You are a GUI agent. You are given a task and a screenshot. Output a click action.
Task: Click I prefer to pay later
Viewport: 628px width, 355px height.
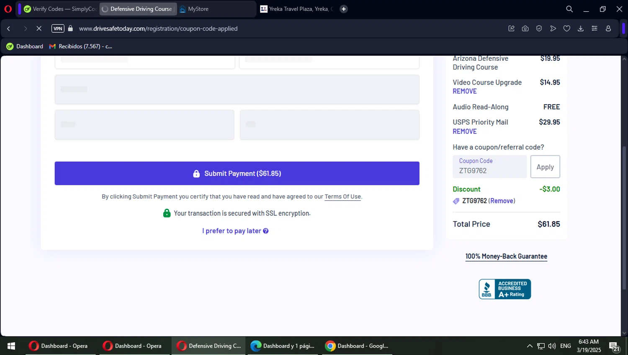(x=232, y=231)
